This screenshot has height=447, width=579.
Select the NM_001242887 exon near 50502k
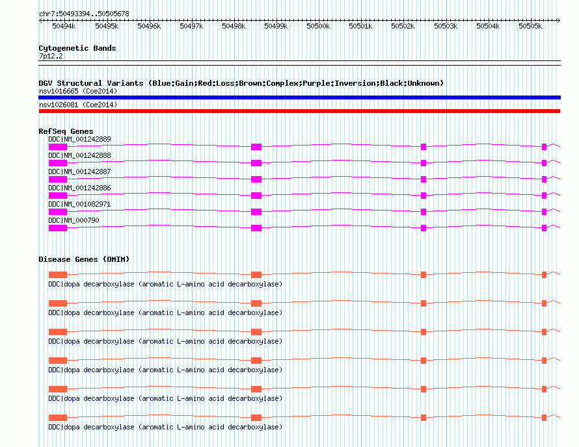pos(424,179)
